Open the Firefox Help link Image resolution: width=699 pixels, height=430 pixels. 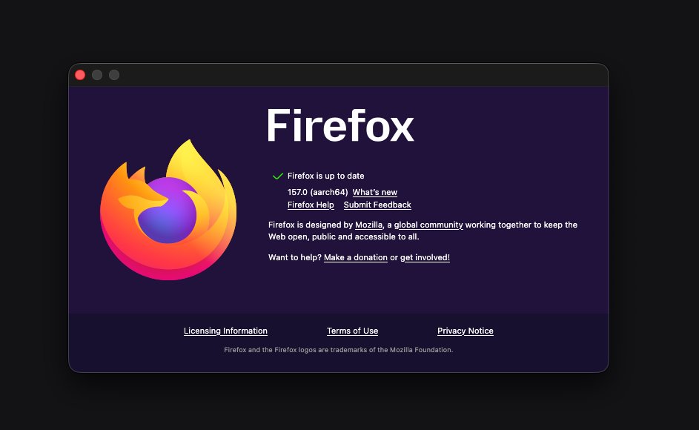pyautogui.click(x=311, y=205)
